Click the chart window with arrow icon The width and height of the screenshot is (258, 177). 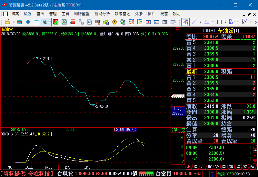165,22
